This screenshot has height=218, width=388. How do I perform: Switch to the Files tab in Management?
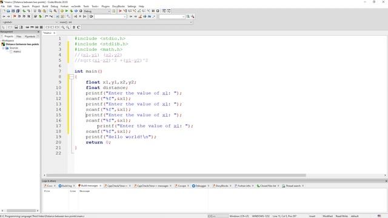(19, 36)
